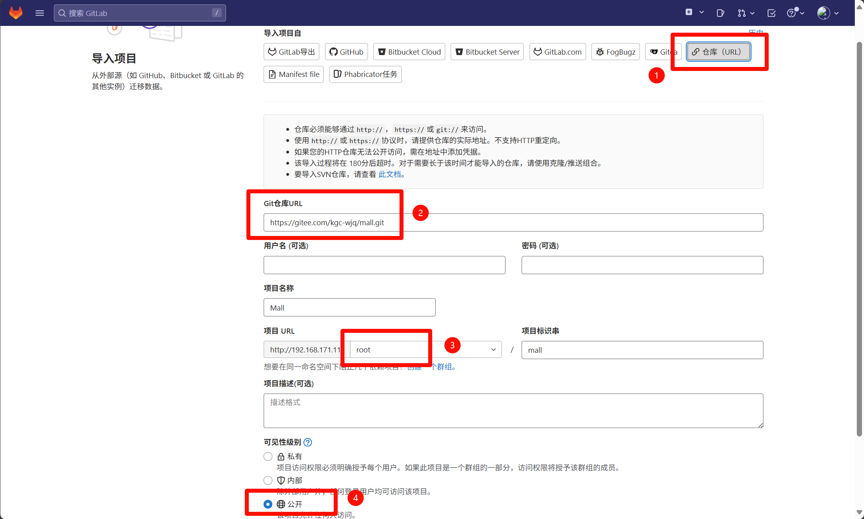
Task: Select Bitbucket Cloud import option
Action: [x=409, y=52]
